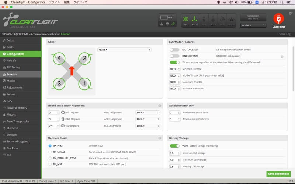The image size is (295, 184).
Task: Open the gear options icon top right
Action: [291, 13]
